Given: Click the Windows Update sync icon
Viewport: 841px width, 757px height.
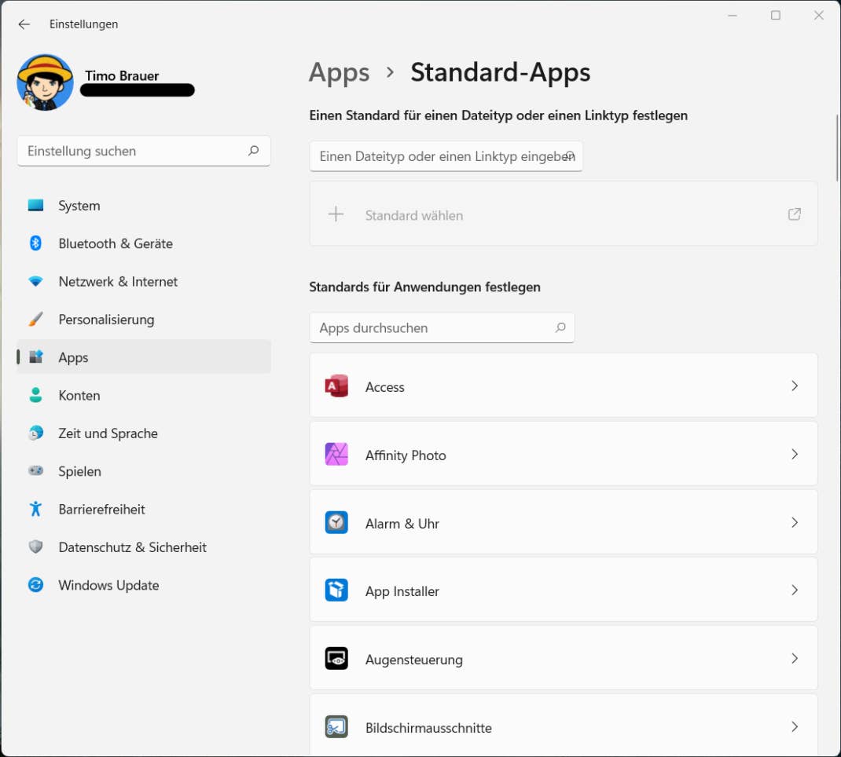Looking at the screenshot, I should [x=35, y=585].
